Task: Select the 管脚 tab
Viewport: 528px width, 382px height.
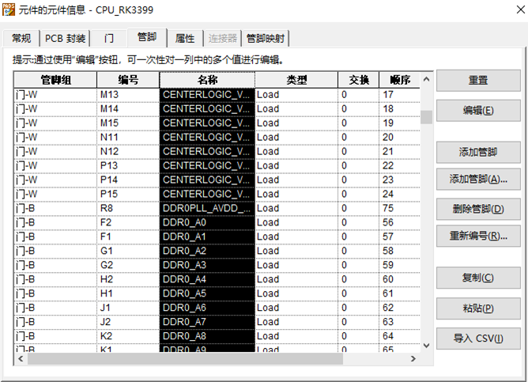Action: [147, 37]
